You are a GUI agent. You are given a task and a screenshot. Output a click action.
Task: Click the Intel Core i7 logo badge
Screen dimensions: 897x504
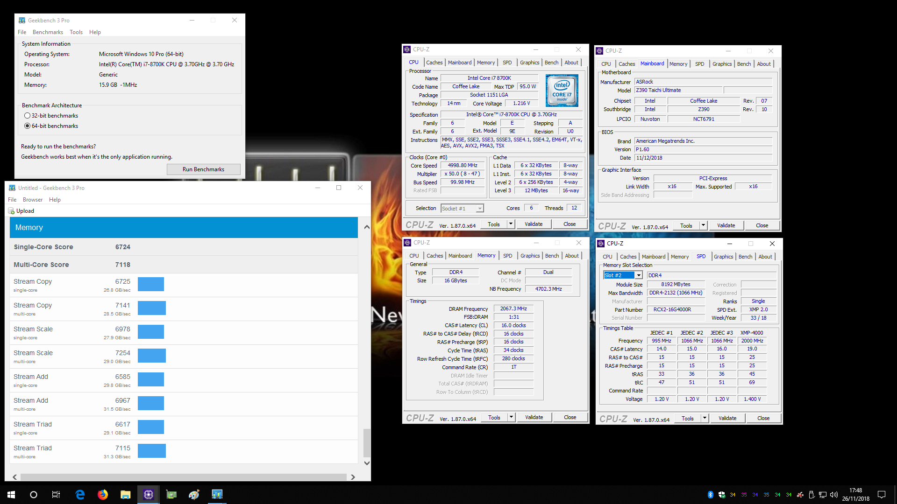coord(562,91)
